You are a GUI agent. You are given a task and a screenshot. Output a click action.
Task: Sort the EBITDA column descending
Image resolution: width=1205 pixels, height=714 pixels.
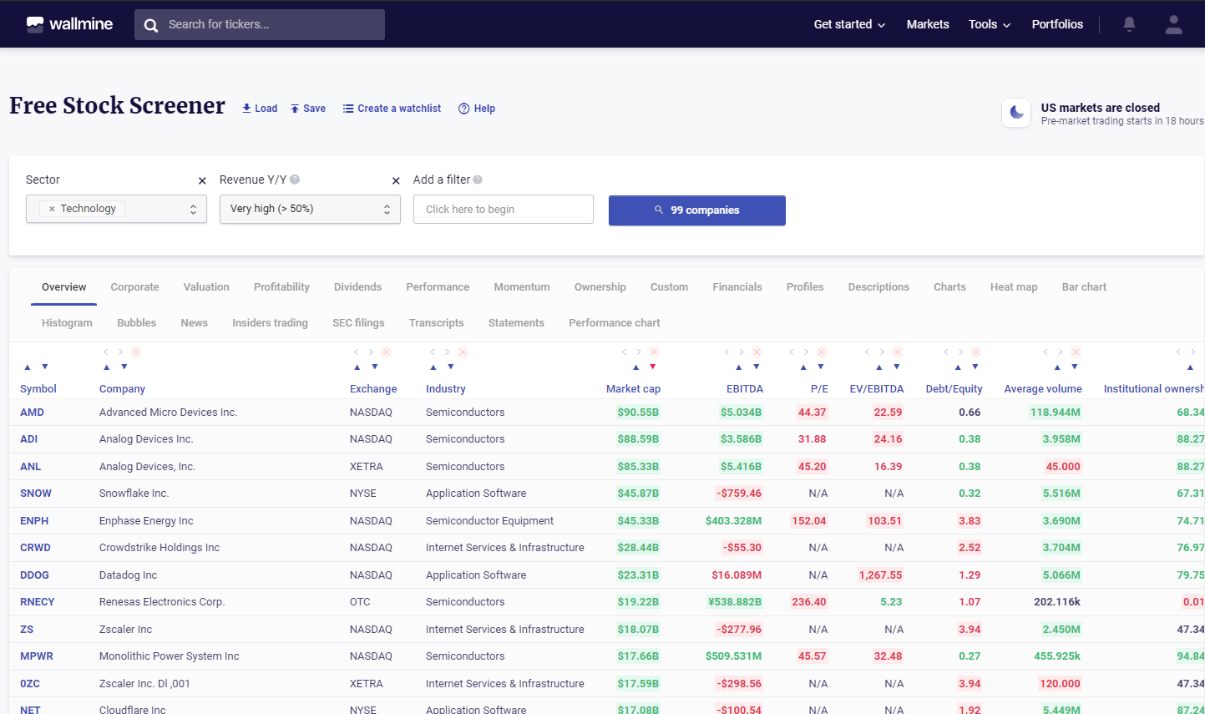coord(757,367)
